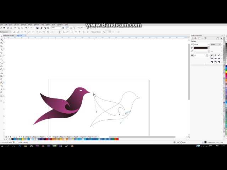This screenshot has width=227, height=170.
Task: Select the Ellipse tool in toolbox
Action: (1, 59)
